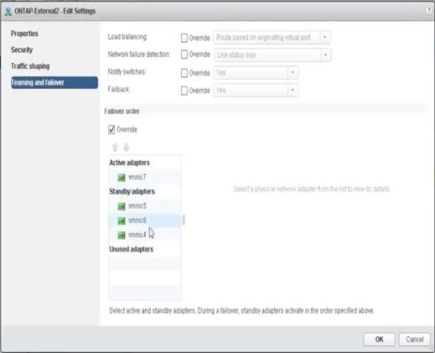Enable Load balancing Override checkbox
This screenshot has height=353, width=435.
tap(184, 38)
